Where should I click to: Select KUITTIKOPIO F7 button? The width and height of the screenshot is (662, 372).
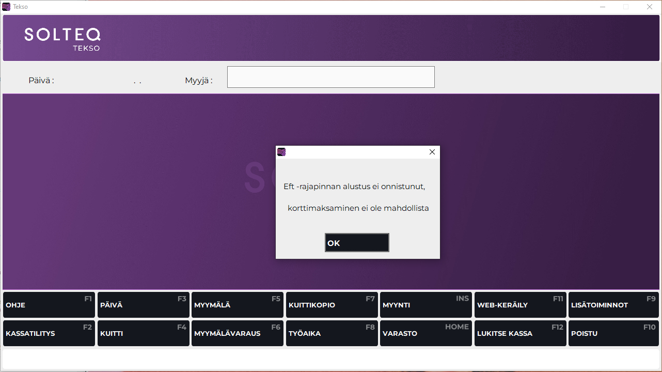[332, 305]
